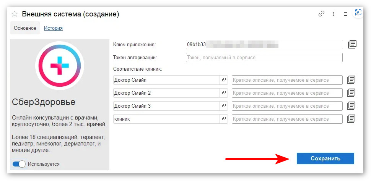The width and height of the screenshot is (371, 181).
Task: Click list icon in клиник row
Action: click(x=351, y=119)
